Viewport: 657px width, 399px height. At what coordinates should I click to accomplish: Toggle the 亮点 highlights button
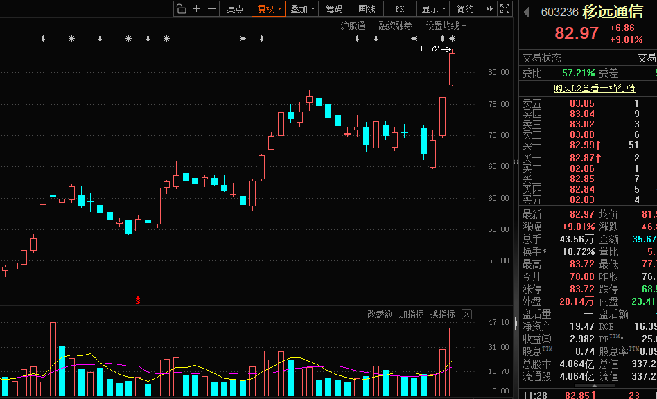(235, 9)
